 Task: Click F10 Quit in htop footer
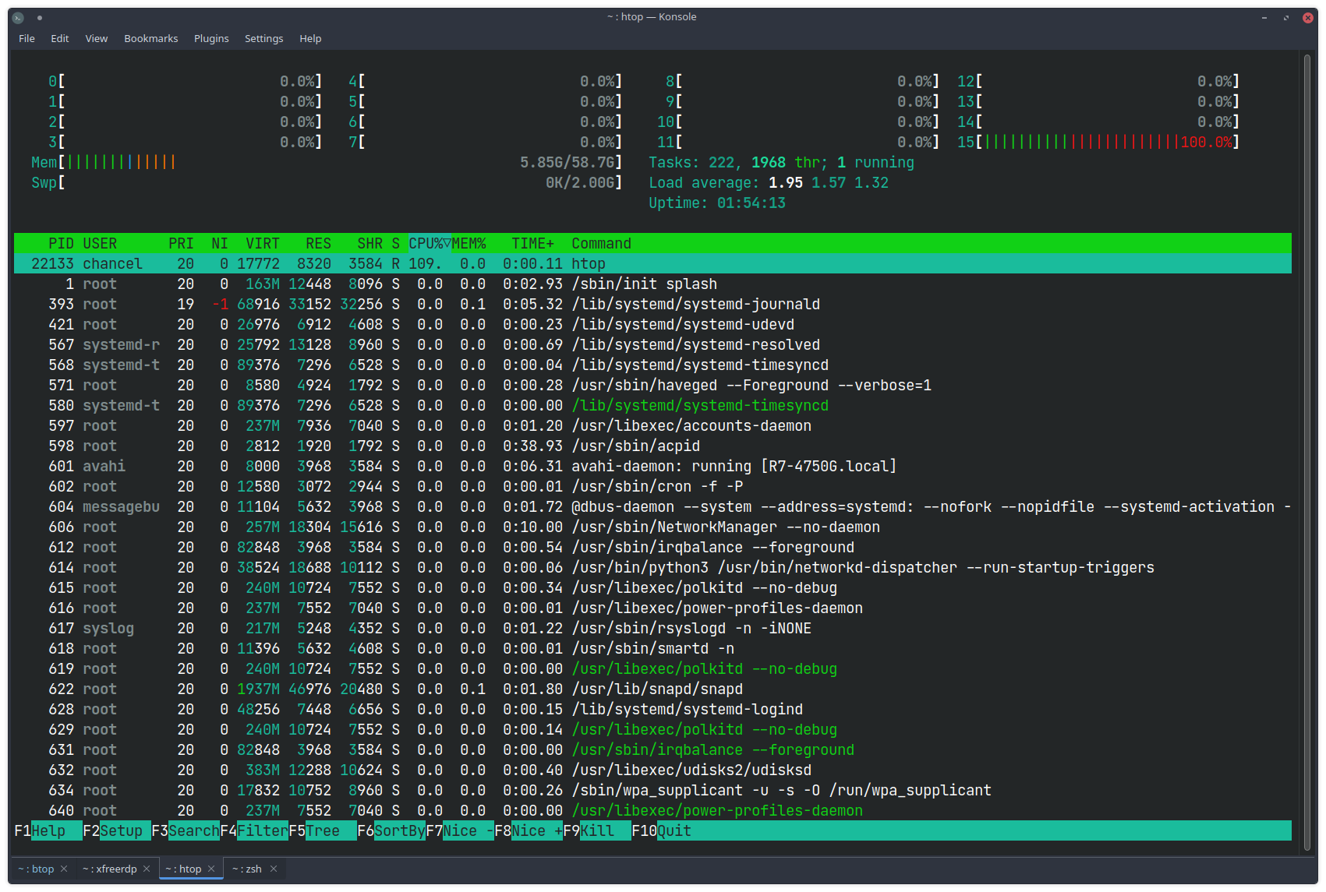coord(673,830)
